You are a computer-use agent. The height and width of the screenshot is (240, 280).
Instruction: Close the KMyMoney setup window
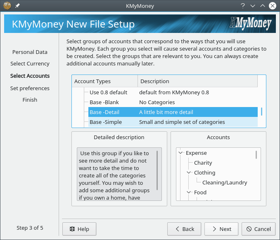point(273,6)
